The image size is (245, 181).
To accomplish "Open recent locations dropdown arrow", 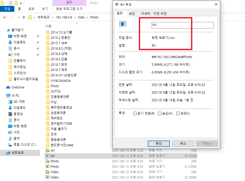I will point(18,17).
